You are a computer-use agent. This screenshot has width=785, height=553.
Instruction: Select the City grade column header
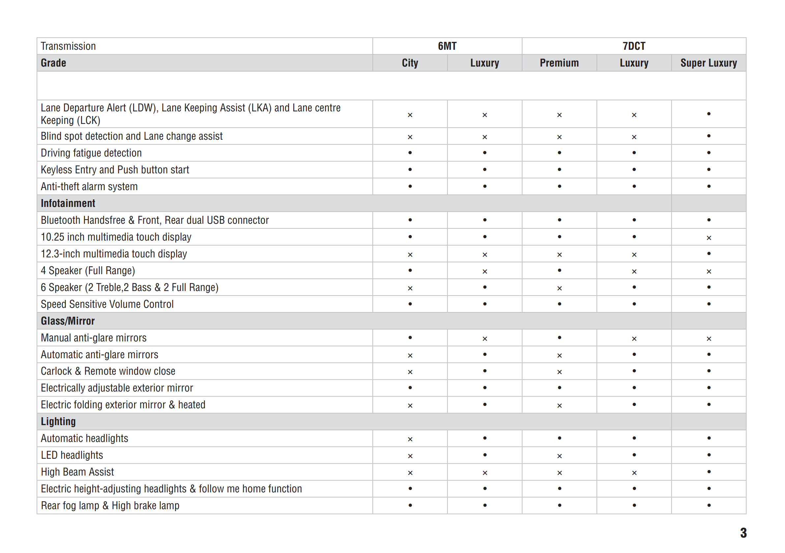[410, 63]
